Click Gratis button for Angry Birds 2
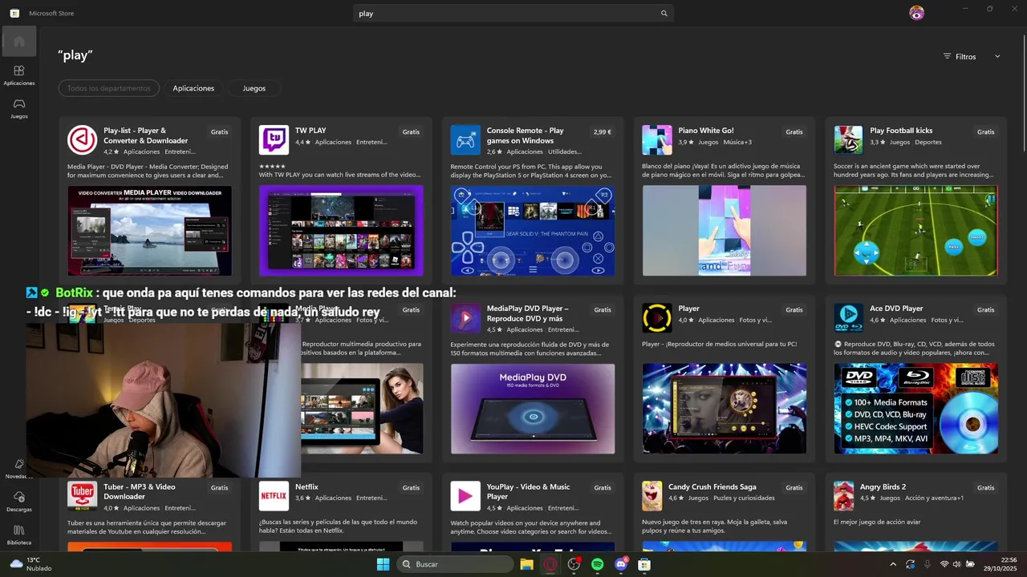 pyautogui.click(x=986, y=488)
